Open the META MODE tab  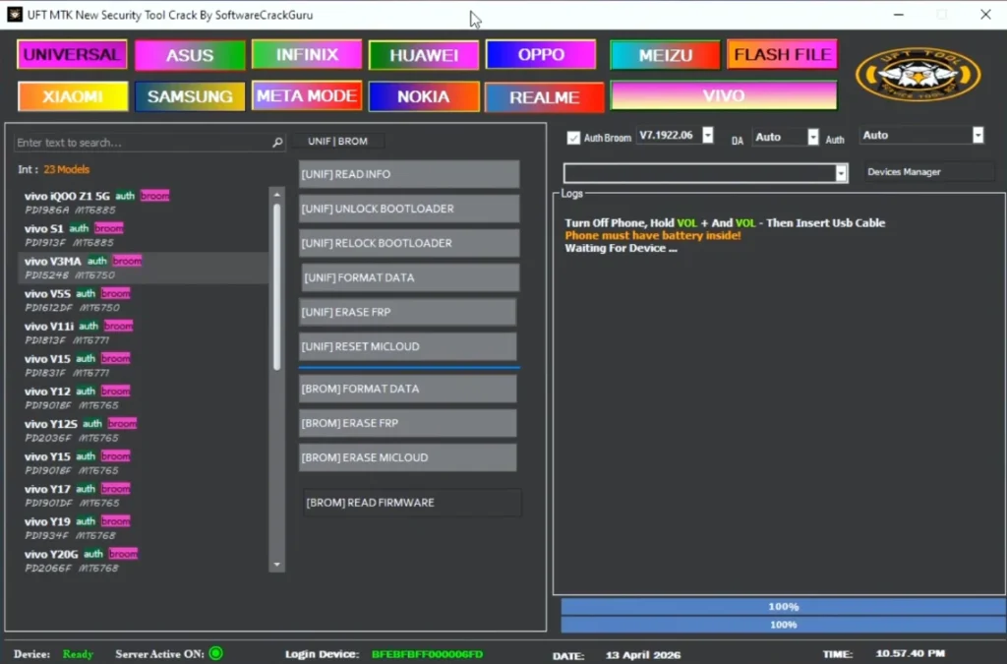click(x=307, y=96)
